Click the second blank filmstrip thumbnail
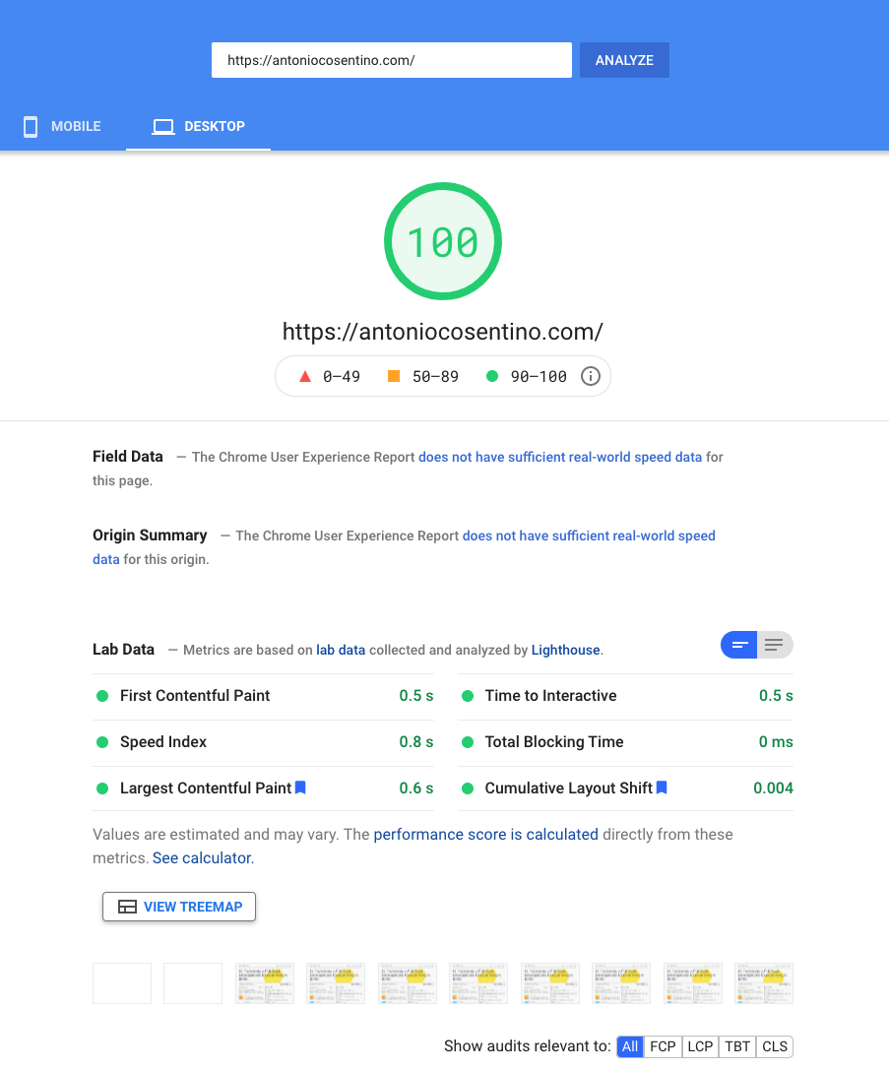Viewport: 889px width, 1071px height. [x=193, y=982]
